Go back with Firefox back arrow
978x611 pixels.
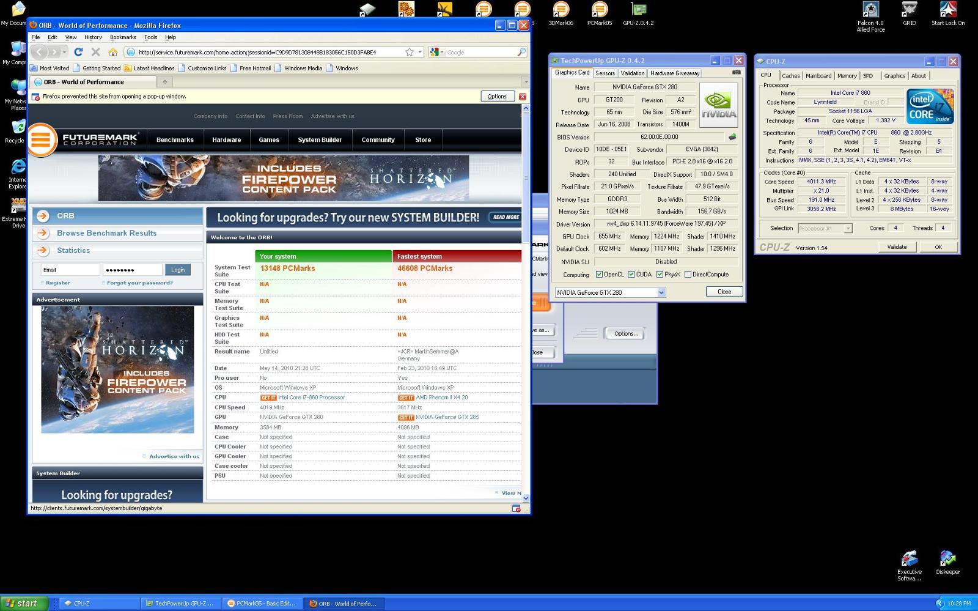coord(40,52)
